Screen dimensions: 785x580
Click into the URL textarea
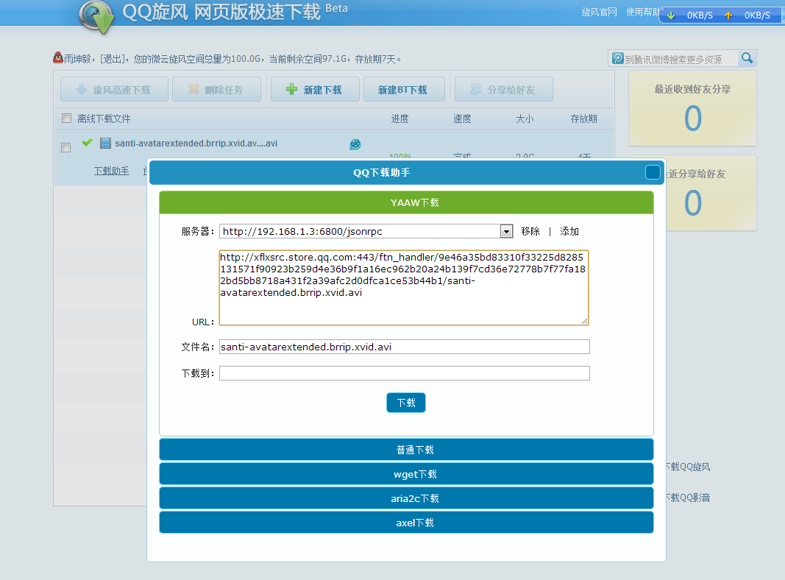403,288
